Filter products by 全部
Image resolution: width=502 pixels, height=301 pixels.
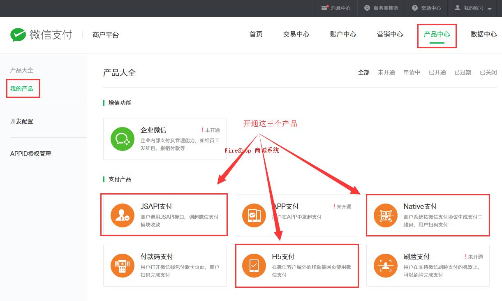click(364, 72)
